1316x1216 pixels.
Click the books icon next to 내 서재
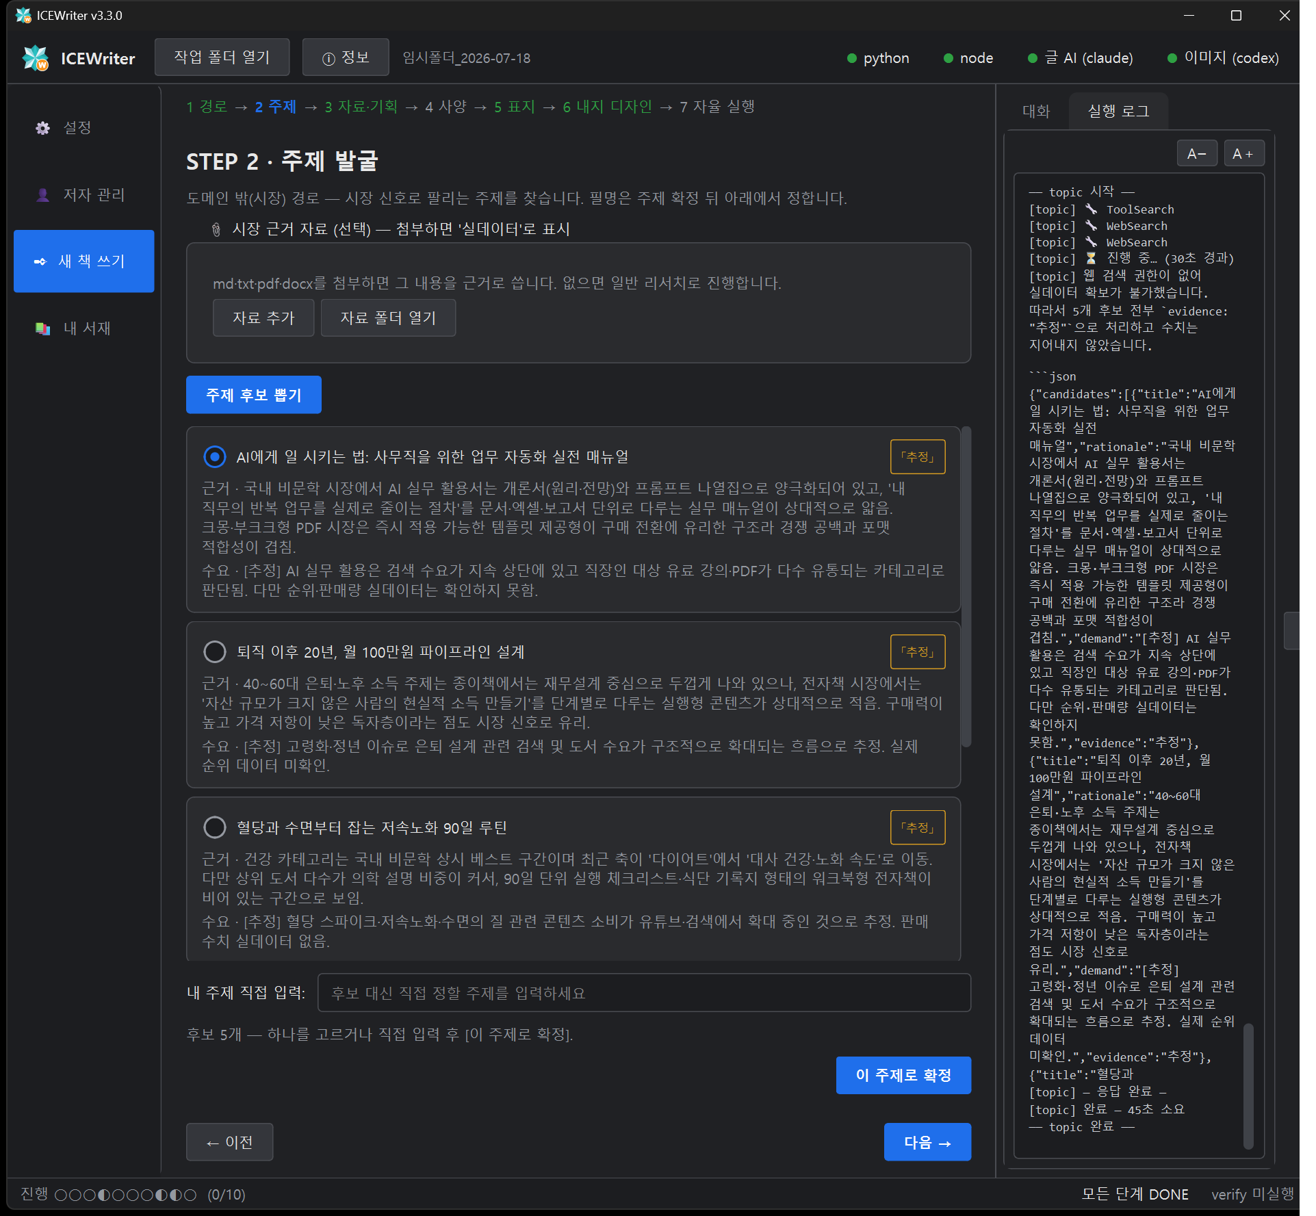coord(42,328)
